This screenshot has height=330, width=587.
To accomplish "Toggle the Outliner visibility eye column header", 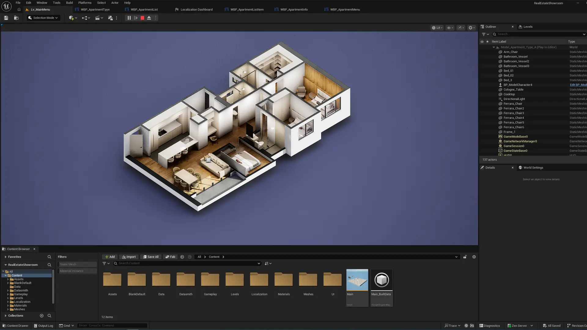I will (x=482, y=42).
